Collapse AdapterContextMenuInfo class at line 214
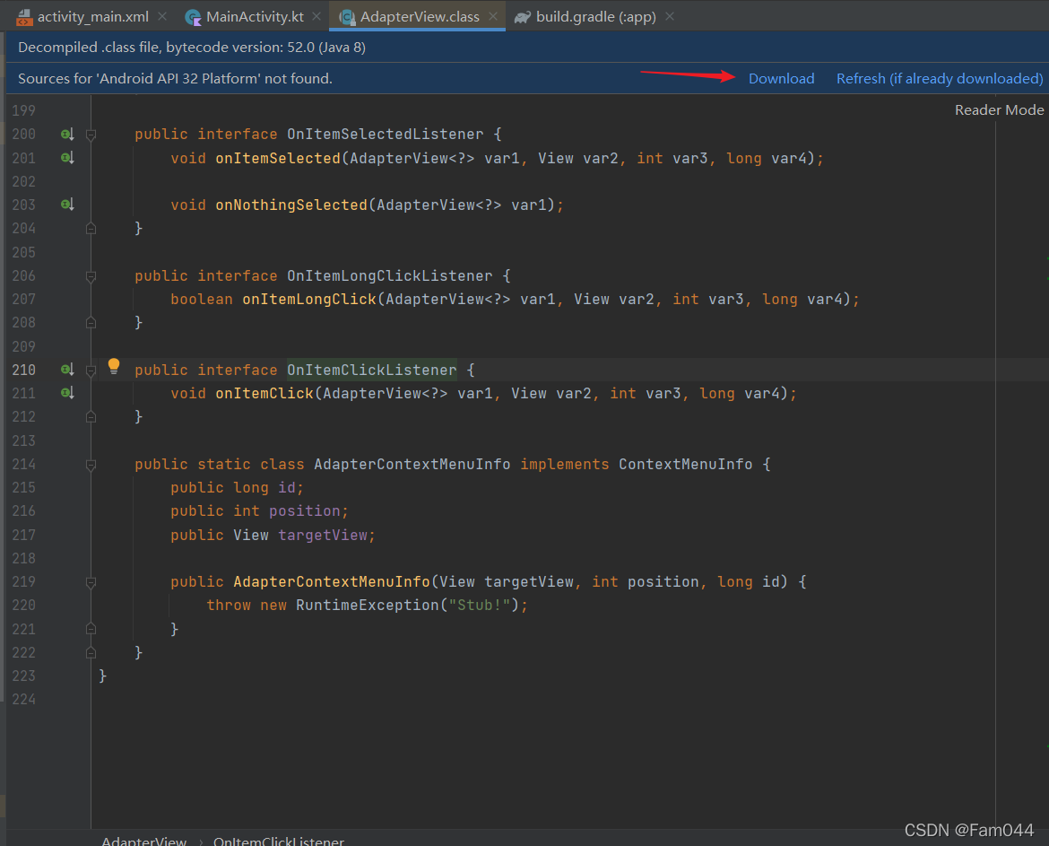The width and height of the screenshot is (1049, 846). pos(91,465)
